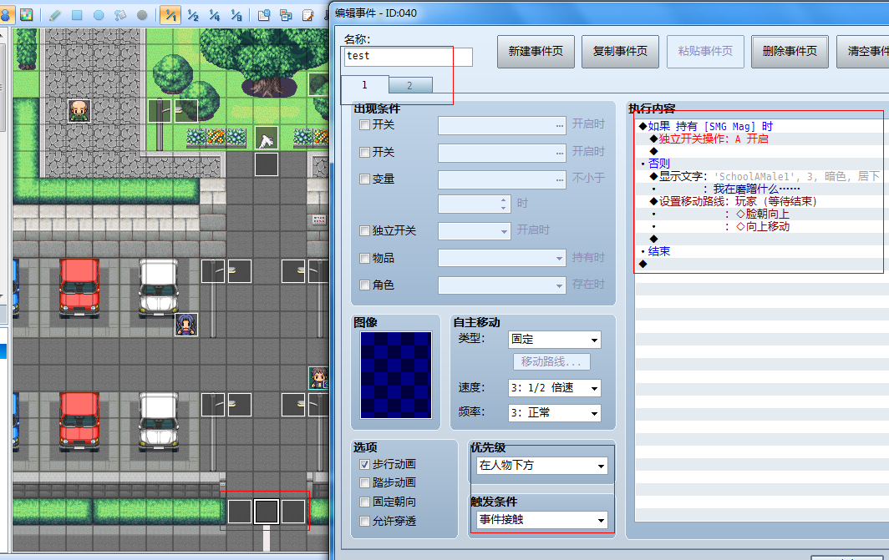Set map zoom to 1/1 scale

point(170,15)
